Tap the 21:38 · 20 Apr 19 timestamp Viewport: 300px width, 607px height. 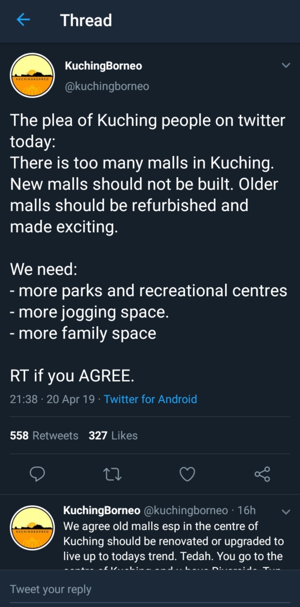coord(52,399)
